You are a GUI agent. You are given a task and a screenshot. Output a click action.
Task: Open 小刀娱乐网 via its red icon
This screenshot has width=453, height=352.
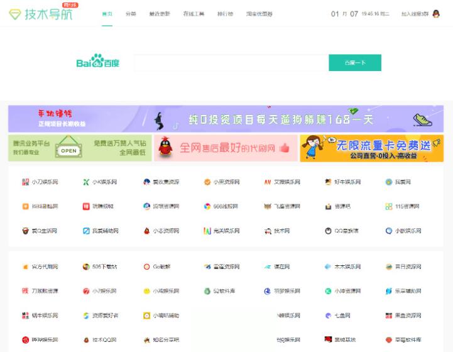[x=26, y=182]
